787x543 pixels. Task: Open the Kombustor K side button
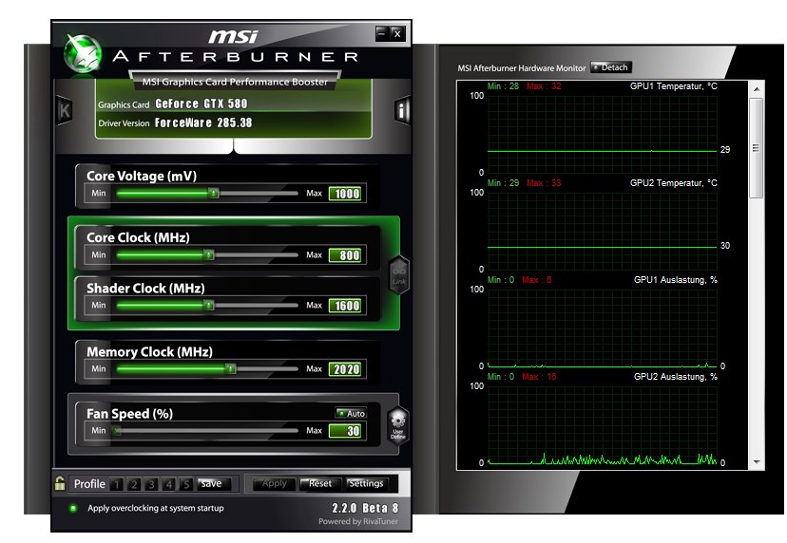click(x=65, y=110)
